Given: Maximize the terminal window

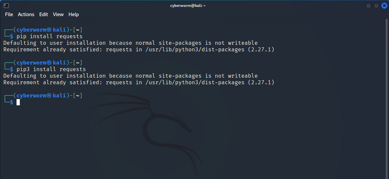Looking at the screenshot, I should pos(376,6).
